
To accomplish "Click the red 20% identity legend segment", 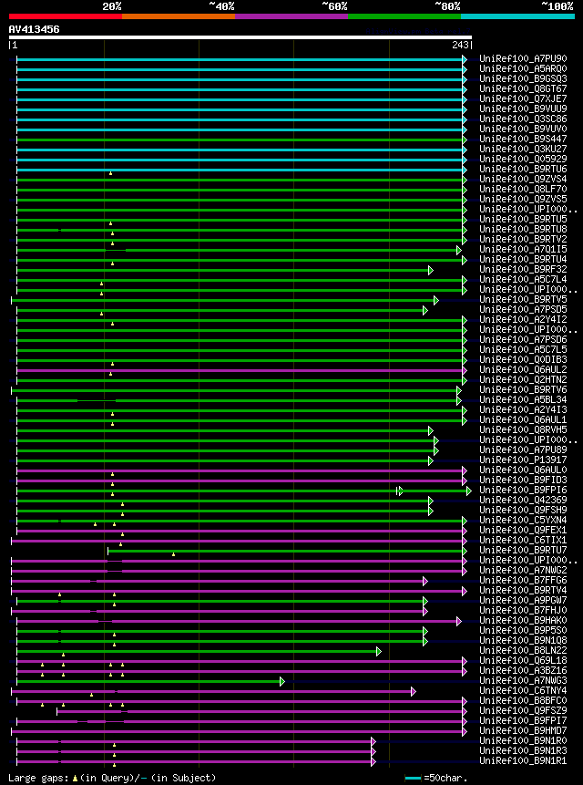I will [66, 16].
